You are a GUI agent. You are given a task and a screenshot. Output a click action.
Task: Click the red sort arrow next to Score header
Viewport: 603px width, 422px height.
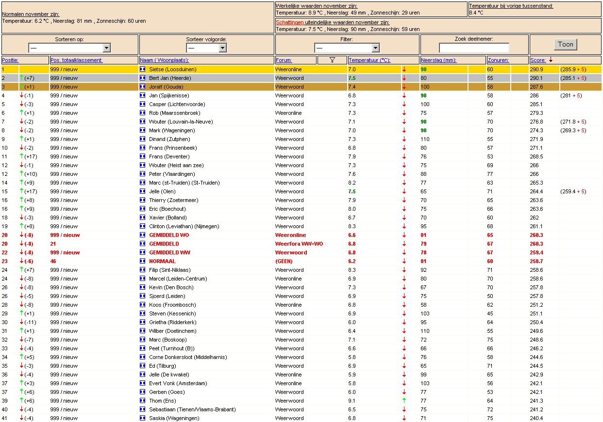tap(551, 60)
